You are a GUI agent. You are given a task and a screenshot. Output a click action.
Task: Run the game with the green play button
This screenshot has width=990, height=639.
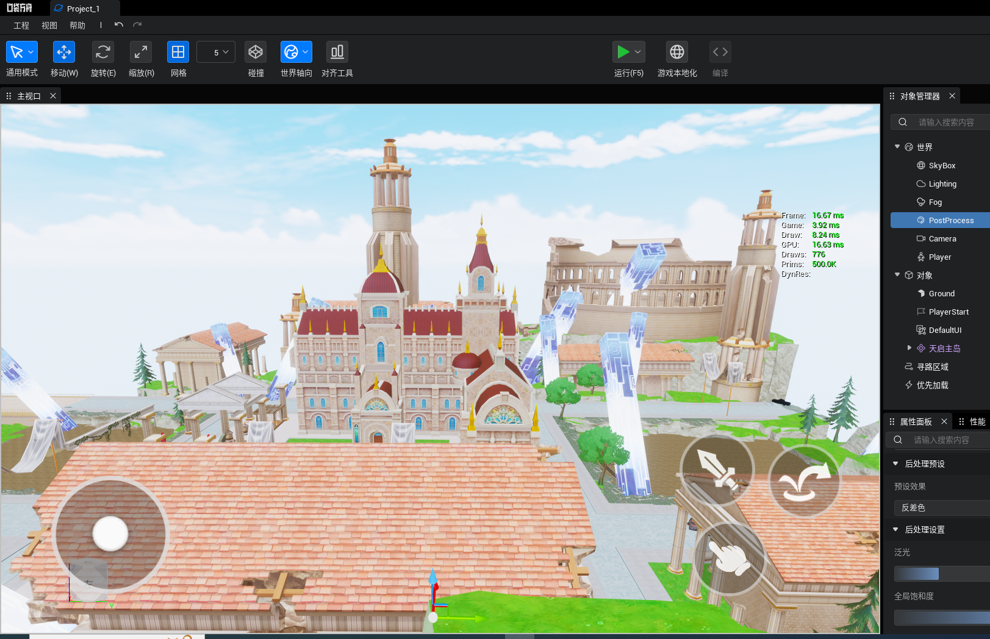623,52
